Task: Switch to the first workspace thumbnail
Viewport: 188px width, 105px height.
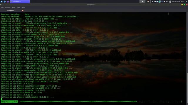Action: coord(142,1)
